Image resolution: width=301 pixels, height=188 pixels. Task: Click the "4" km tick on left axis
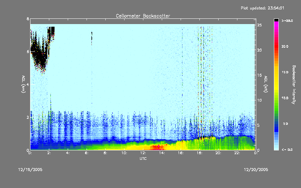click(x=28, y=84)
